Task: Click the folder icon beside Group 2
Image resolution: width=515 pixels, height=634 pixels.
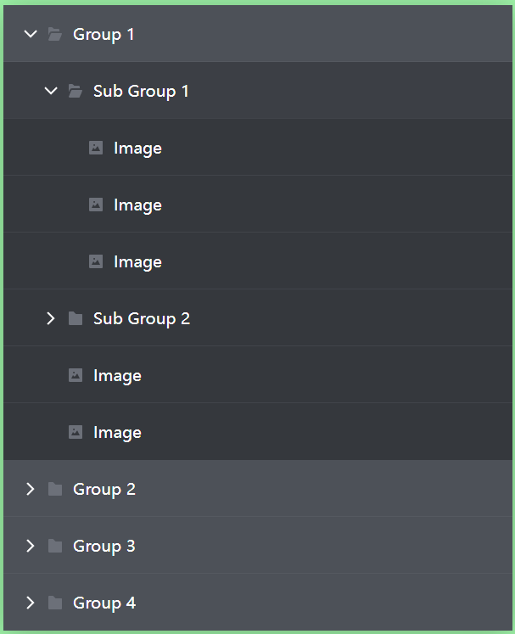Action: point(55,489)
